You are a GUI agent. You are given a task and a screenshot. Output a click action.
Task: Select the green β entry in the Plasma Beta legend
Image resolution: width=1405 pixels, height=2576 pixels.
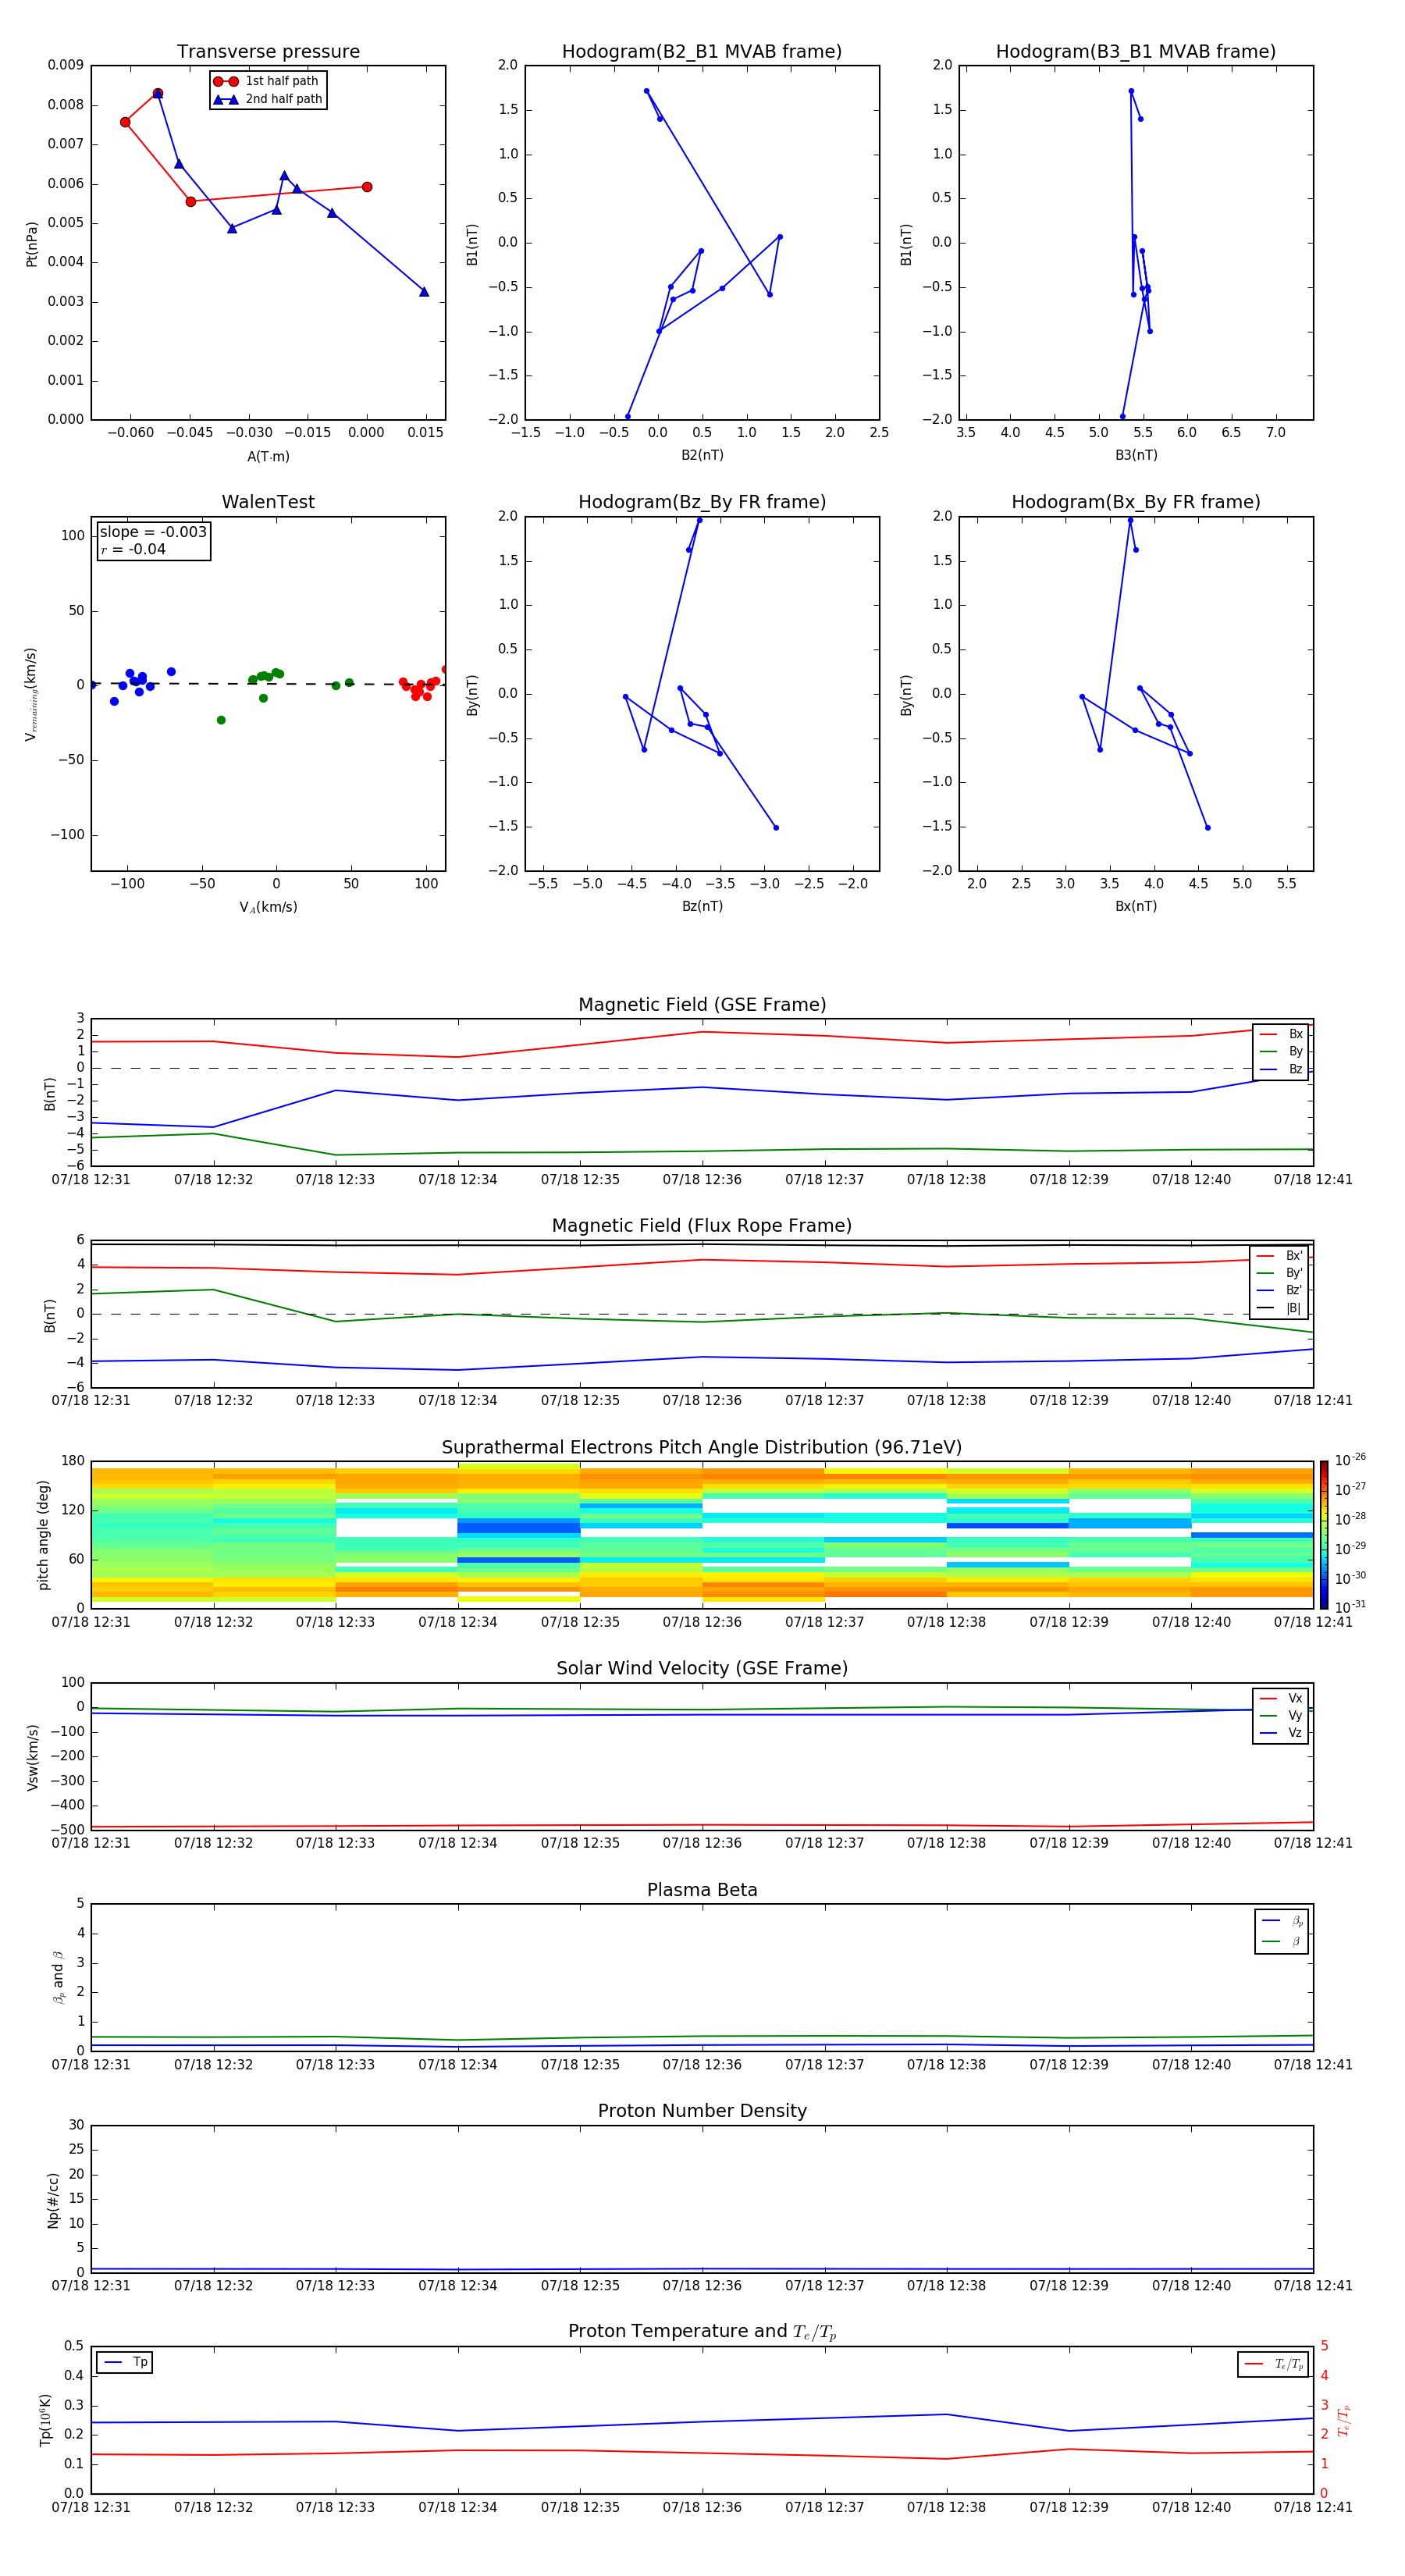[x=1282, y=1941]
